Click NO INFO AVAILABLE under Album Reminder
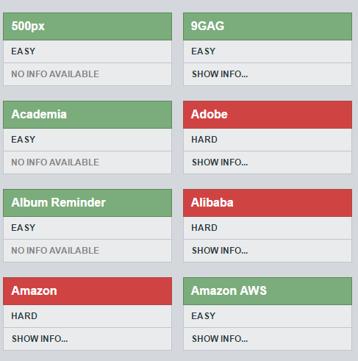Viewport: 358px width, 361px height. (55, 251)
